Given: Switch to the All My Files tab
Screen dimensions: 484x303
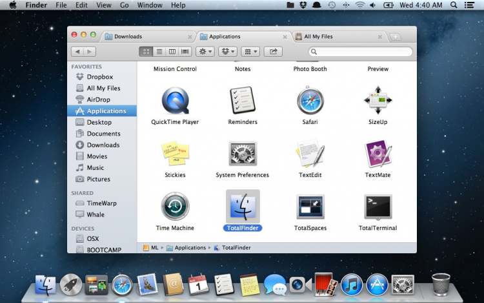Looking at the screenshot, I should tap(339, 36).
